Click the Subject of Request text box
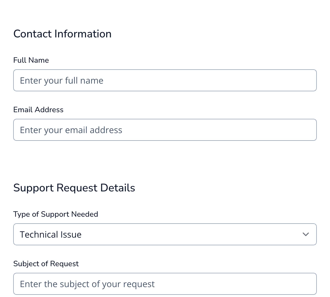 (165, 284)
